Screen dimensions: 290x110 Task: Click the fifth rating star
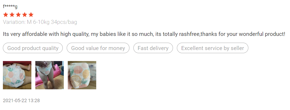coord(31,15)
